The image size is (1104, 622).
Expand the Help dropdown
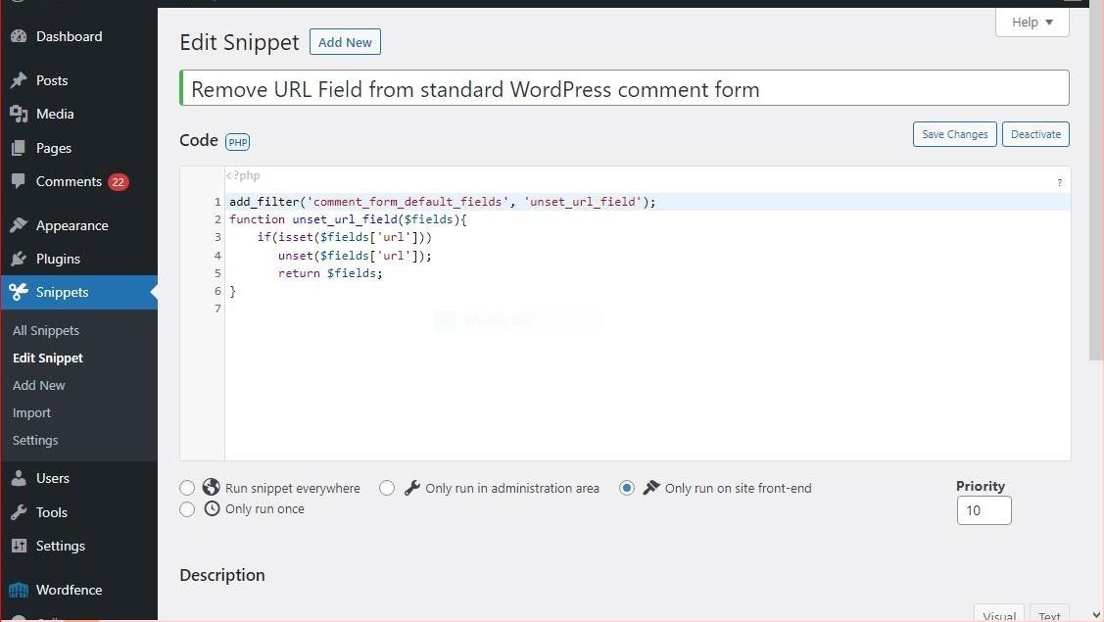pos(1032,22)
